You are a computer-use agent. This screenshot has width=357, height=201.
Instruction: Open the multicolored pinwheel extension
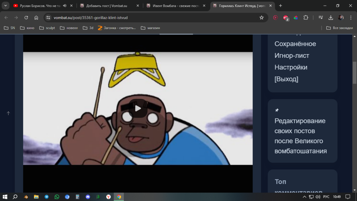point(296,18)
